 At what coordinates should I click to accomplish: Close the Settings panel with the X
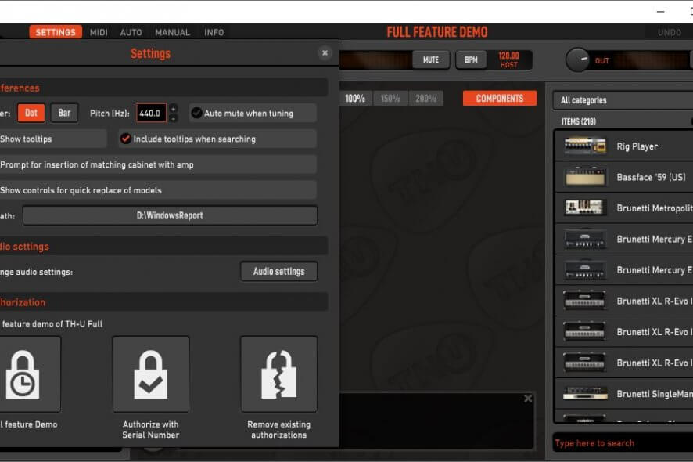325,53
